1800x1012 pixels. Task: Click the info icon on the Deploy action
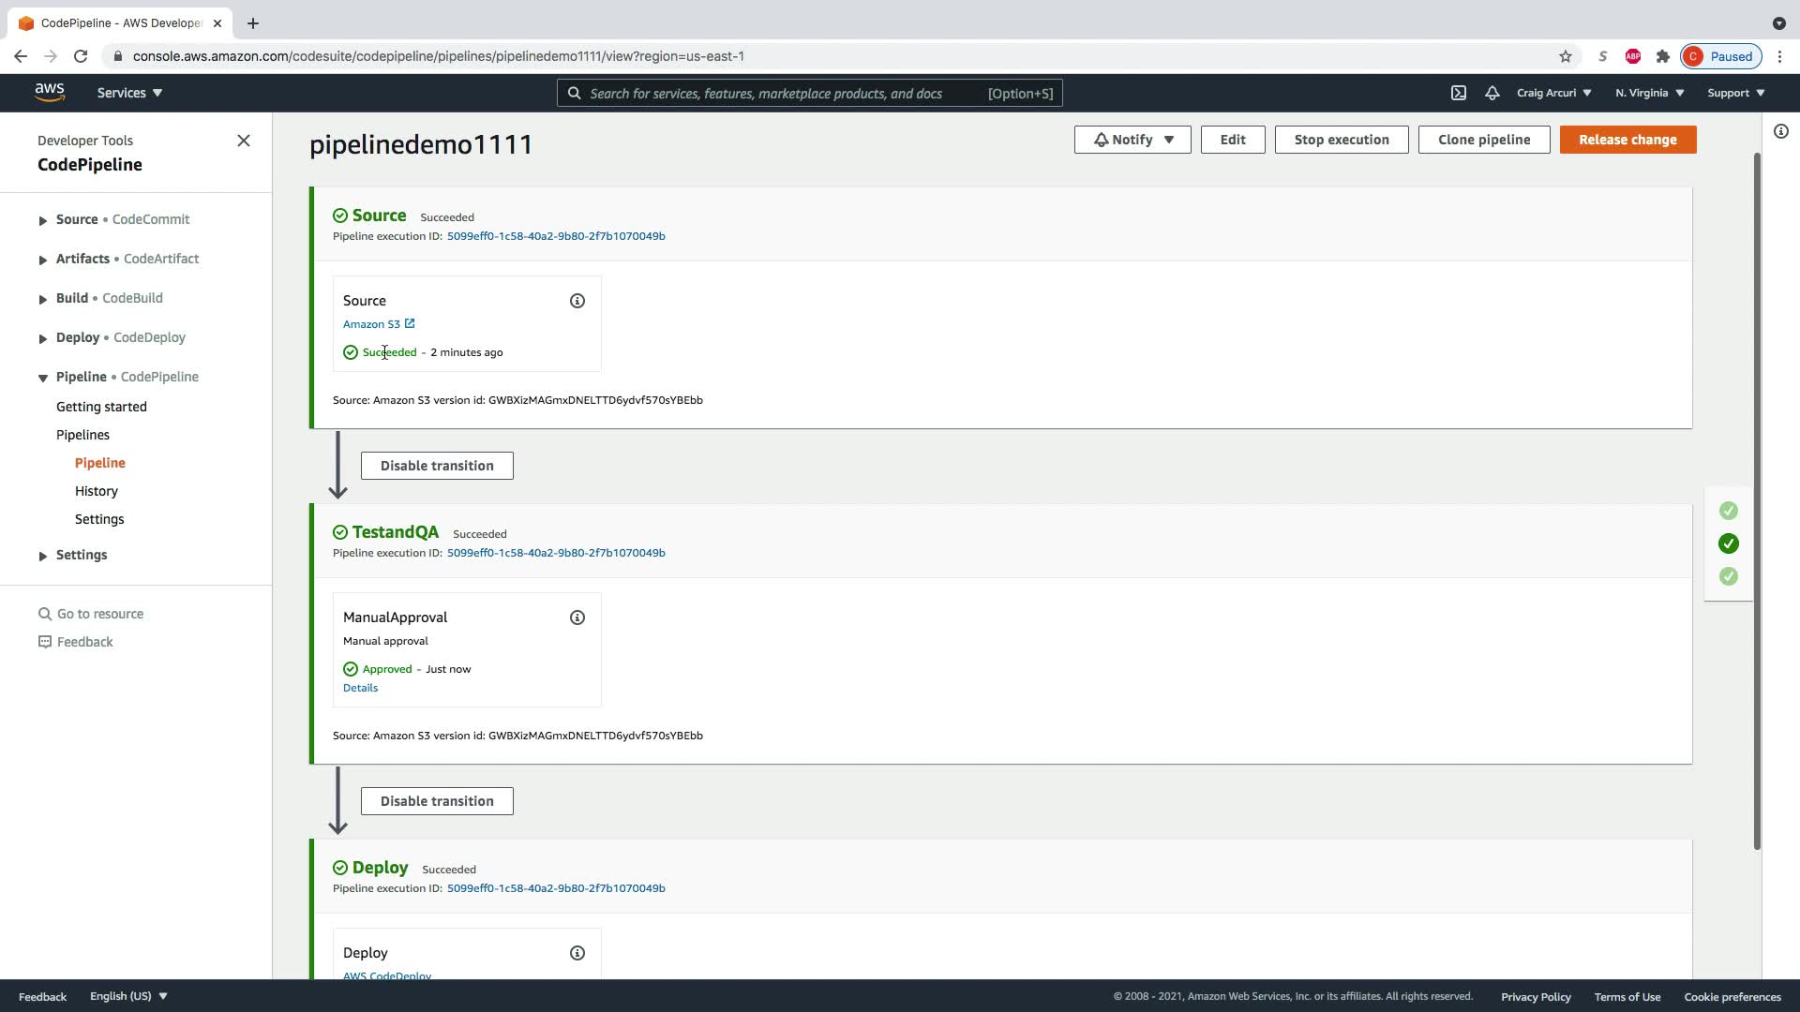[577, 953]
